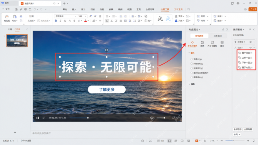Click the Save icon in quick access toolbar
Screen dimensions: 258x145
click(x=16, y=9)
